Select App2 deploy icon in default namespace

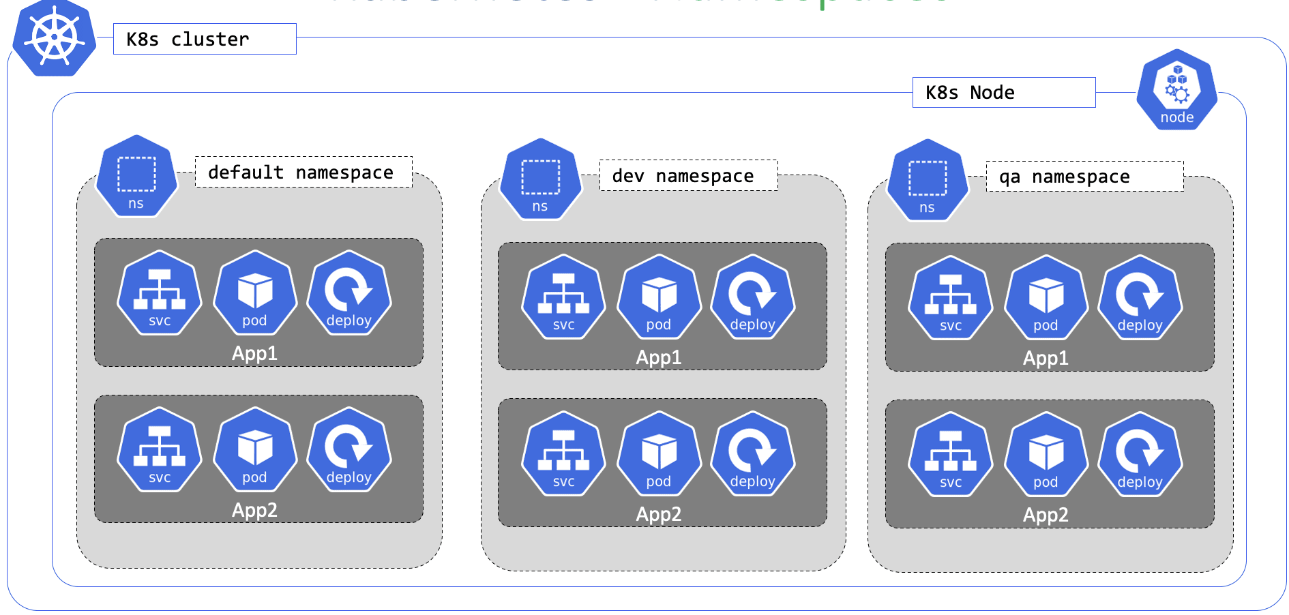point(349,450)
